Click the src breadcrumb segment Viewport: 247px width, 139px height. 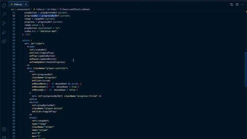click(x=13, y=9)
